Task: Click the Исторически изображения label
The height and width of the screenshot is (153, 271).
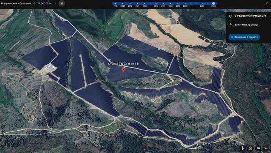Action: (x=16, y=3)
